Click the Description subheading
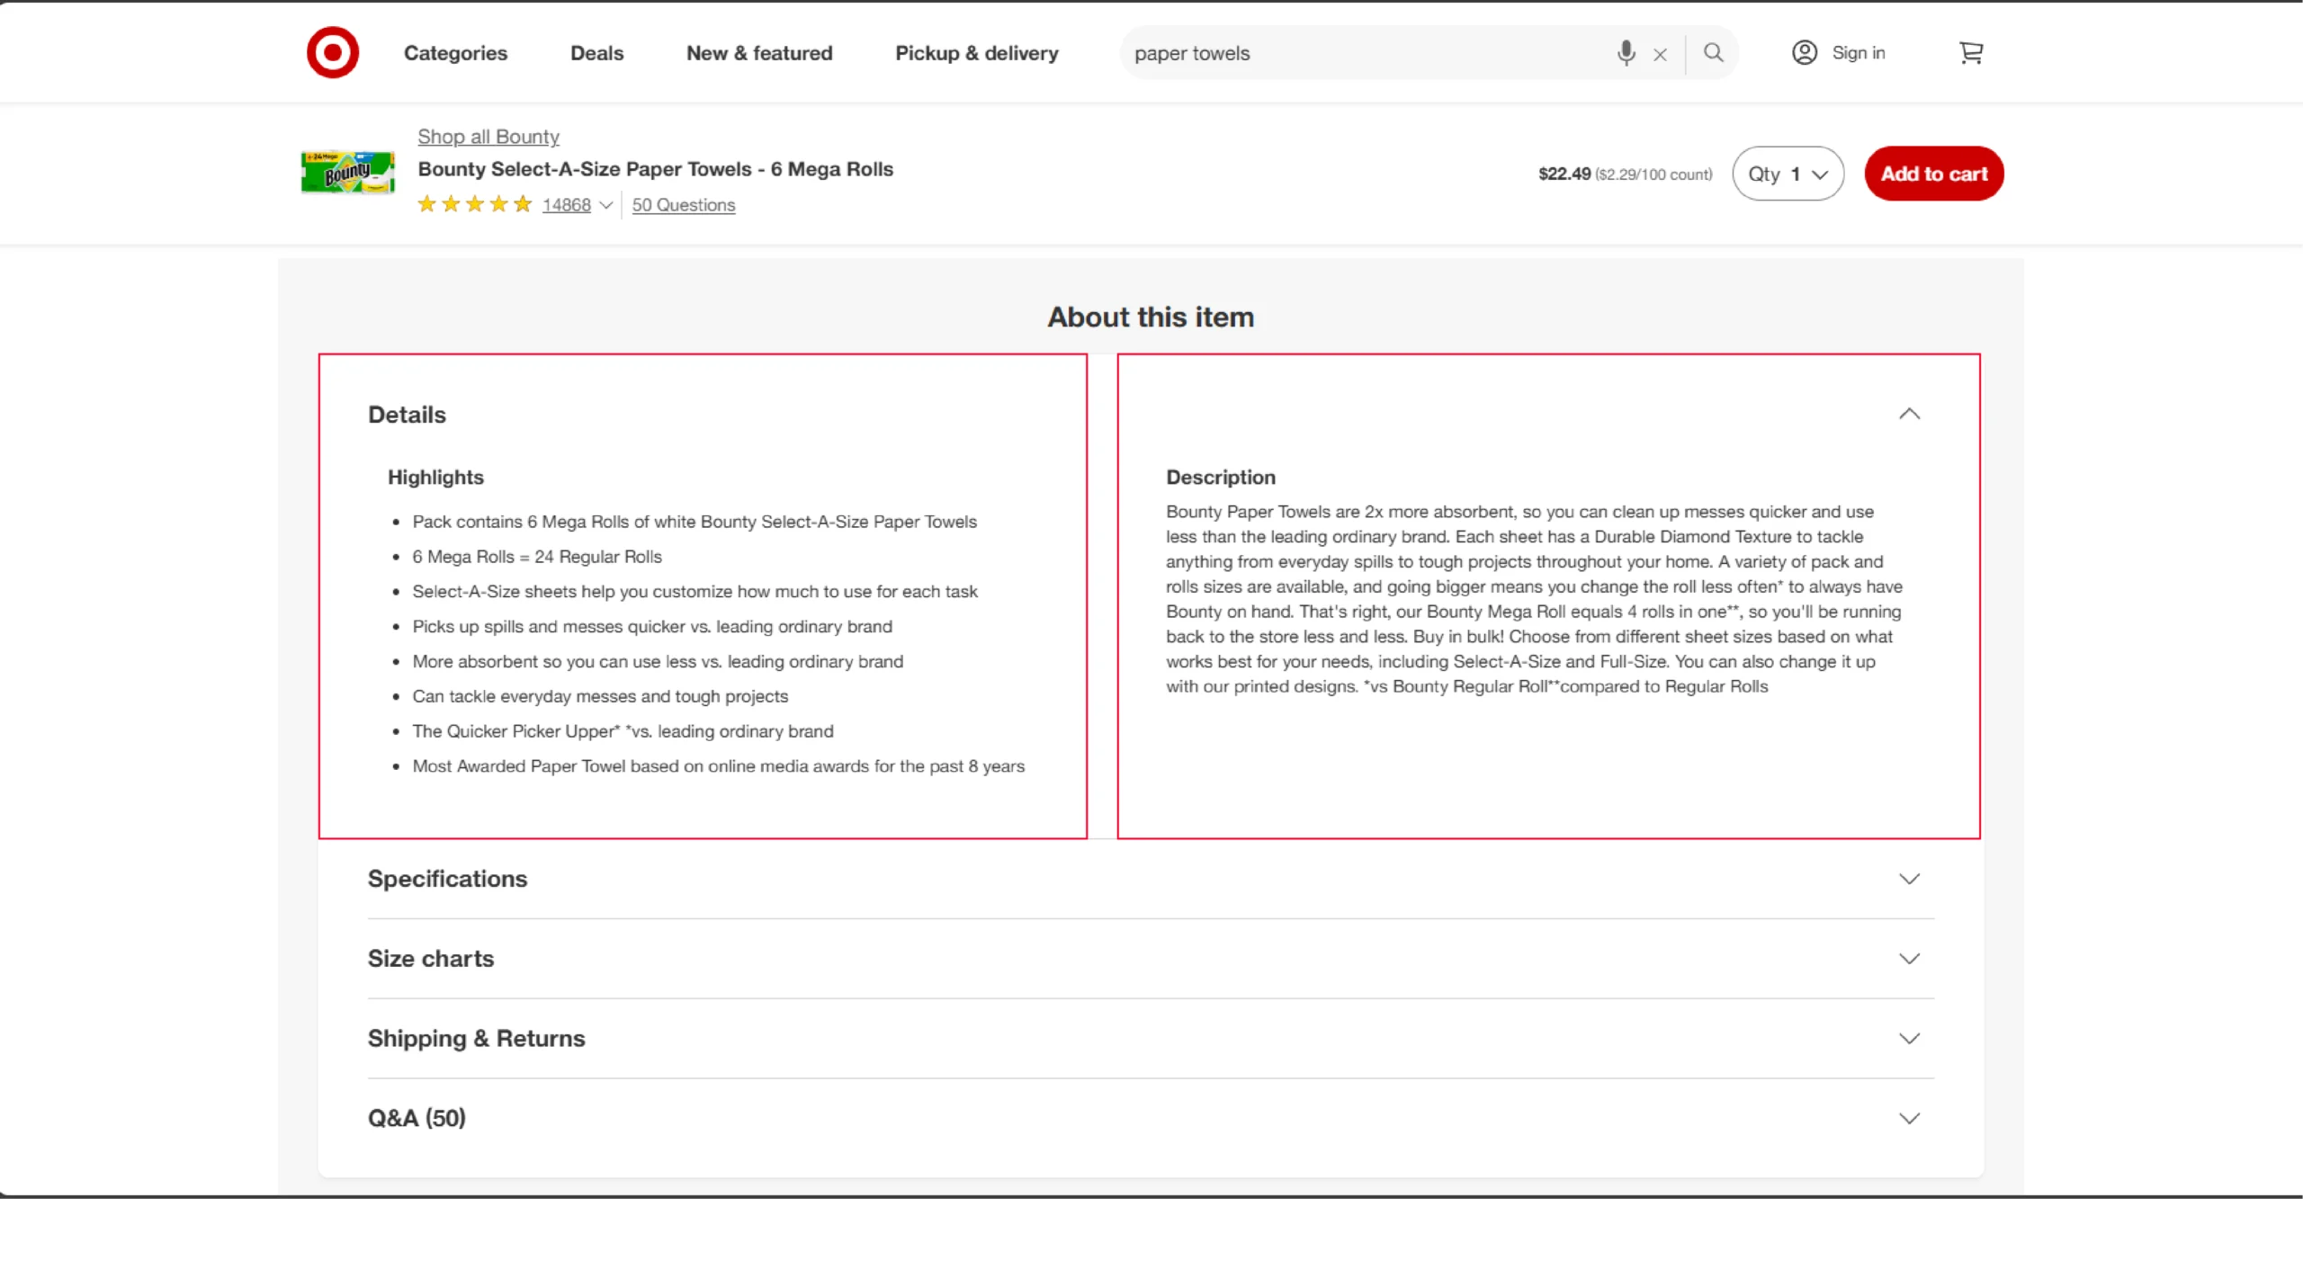Screen dimensions: 2303x1279 click(1221, 478)
